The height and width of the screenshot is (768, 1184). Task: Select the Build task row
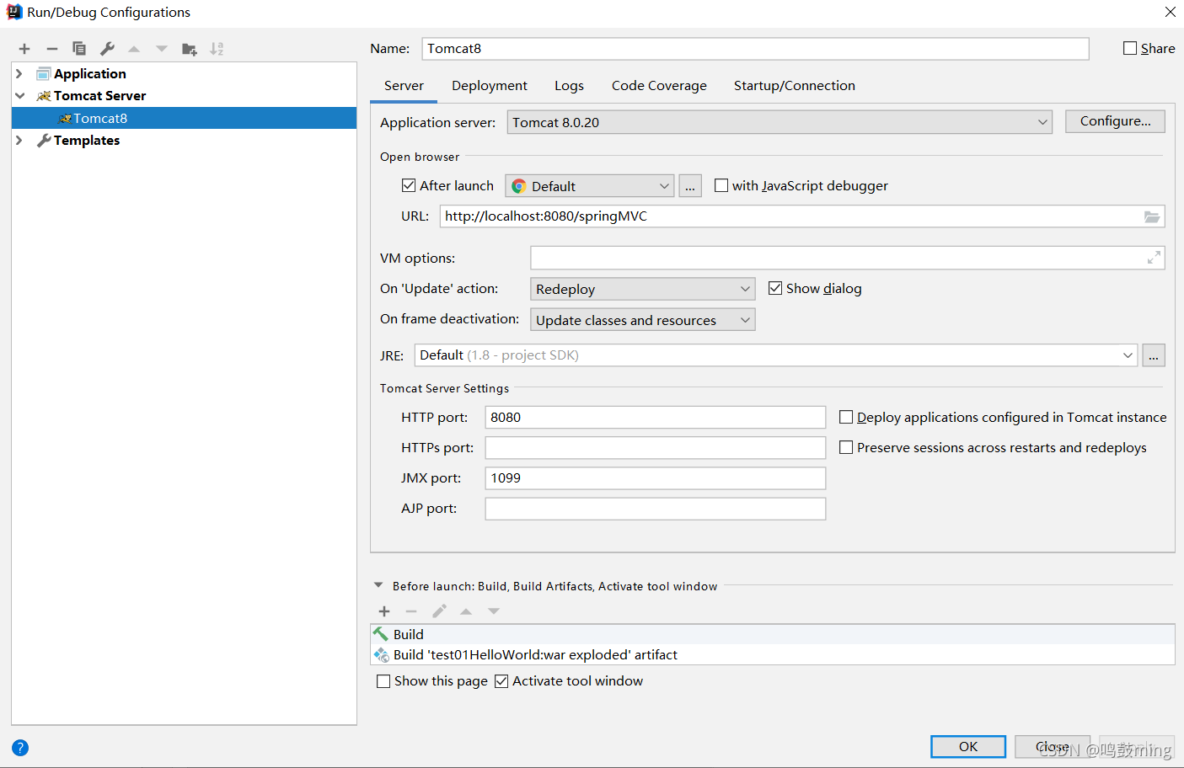[773, 634]
